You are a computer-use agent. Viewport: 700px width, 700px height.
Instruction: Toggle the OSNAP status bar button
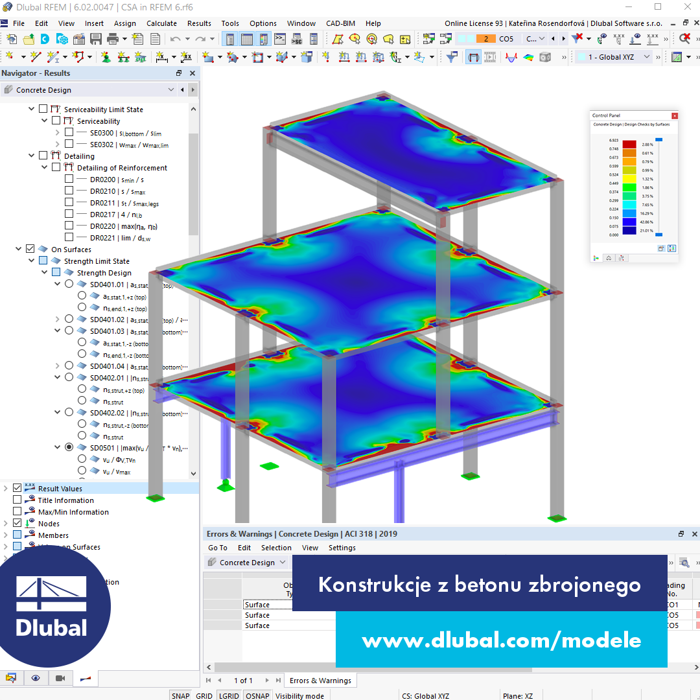(x=257, y=695)
